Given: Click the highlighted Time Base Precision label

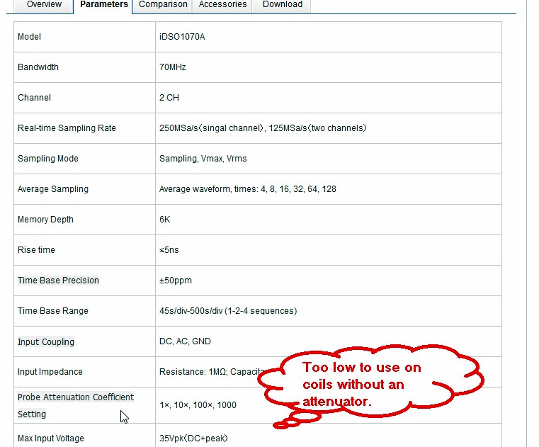Looking at the screenshot, I should pyautogui.click(x=58, y=281).
